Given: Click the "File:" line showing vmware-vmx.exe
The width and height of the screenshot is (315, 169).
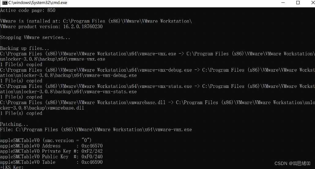Looking at the screenshot, I should point(96,130).
